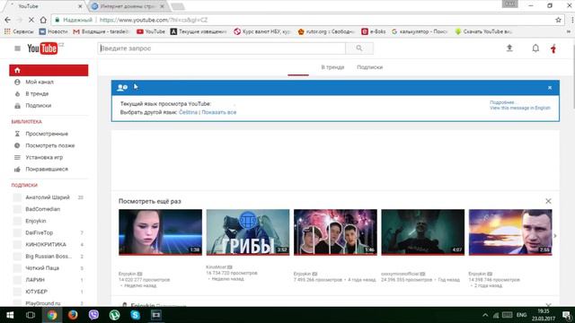Show more bookmarks with the chevron

569,32
